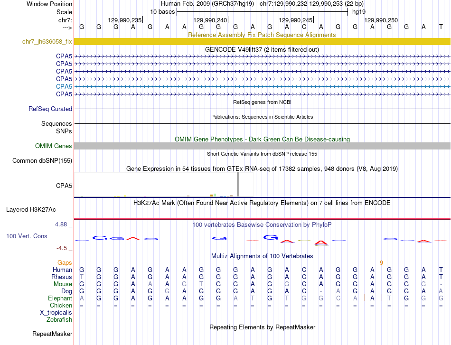Viewport: 451px width, 345px height.
Task: Click the RepeatMasker track label
Action: coord(52,334)
